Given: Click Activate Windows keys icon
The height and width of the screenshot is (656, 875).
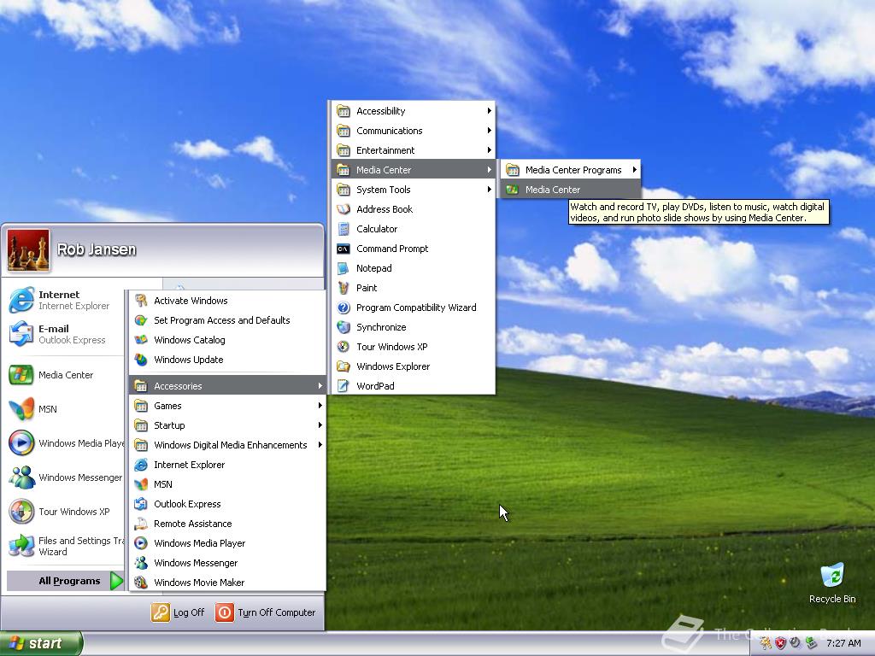Looking at the screenshot, I should tap(141, 301).
